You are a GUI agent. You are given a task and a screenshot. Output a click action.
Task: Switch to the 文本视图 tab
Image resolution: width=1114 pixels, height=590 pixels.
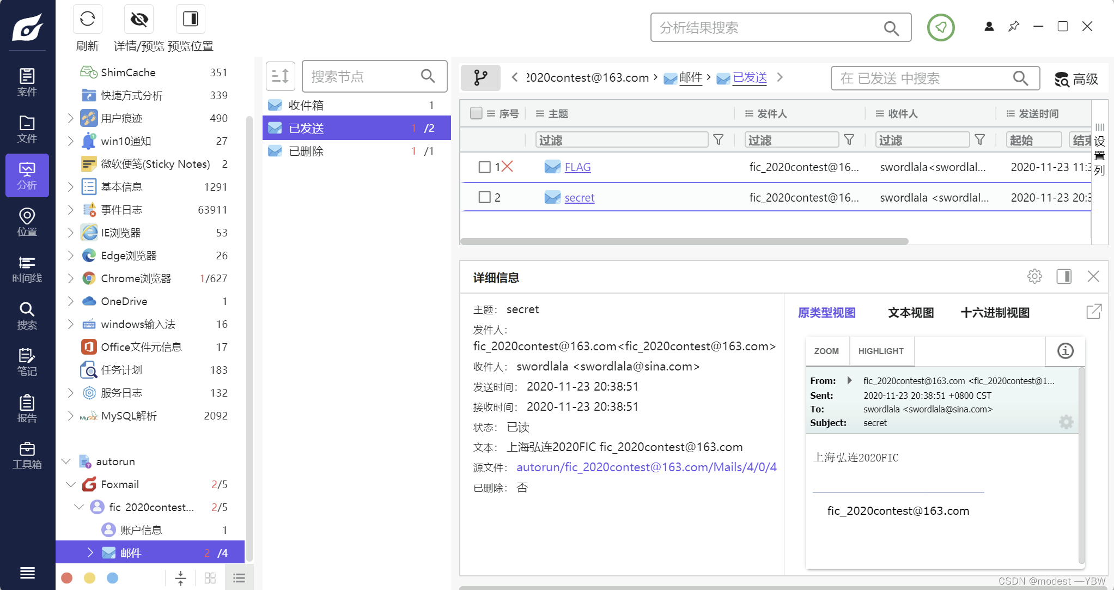coord(911,313)
